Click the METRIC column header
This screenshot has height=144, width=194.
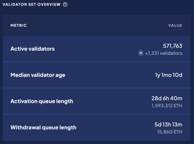[x=19, y=25]
